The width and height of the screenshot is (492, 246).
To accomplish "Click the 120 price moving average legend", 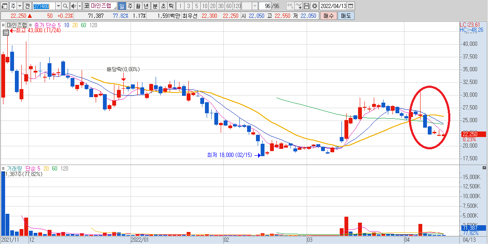I will pos(93,25).
